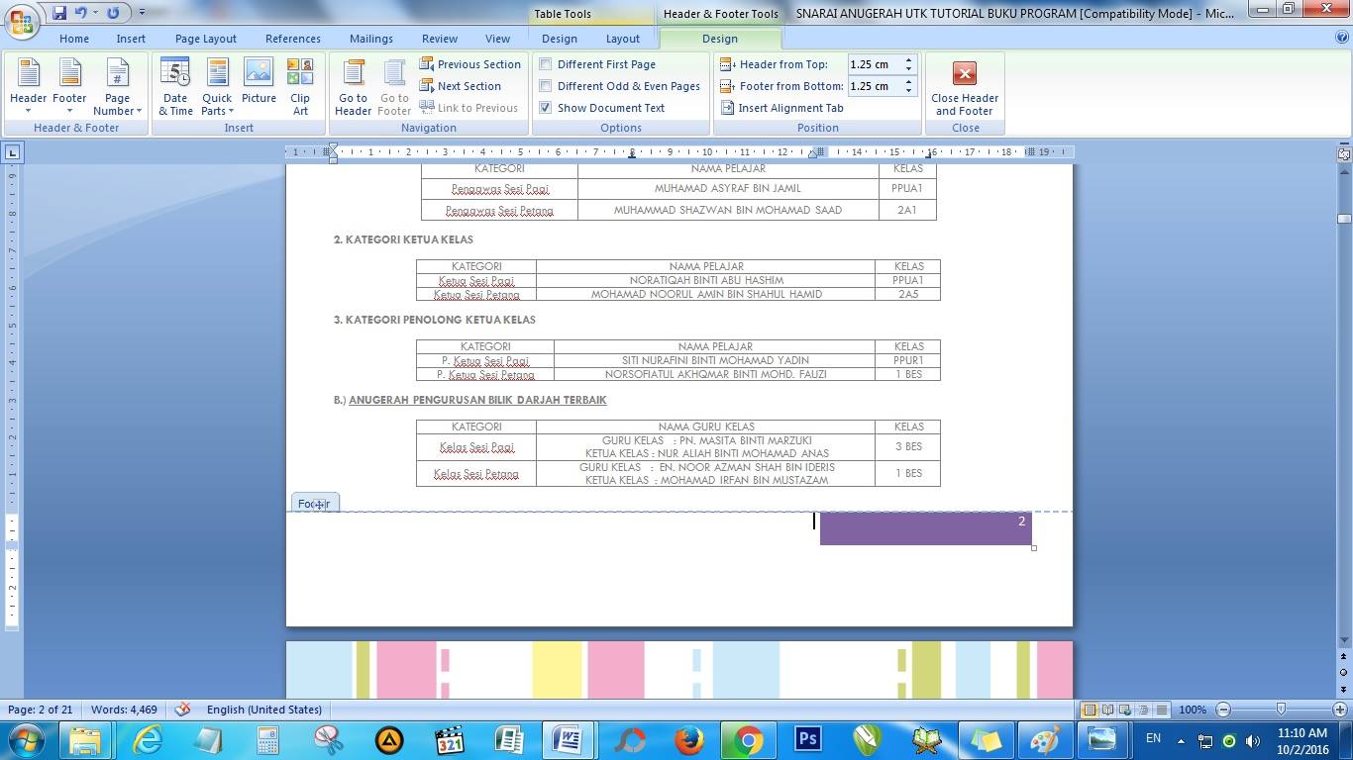The image size is (1353, 760).
Task: Switch to Full Screen Reading view
Action: coord(1107,710)
